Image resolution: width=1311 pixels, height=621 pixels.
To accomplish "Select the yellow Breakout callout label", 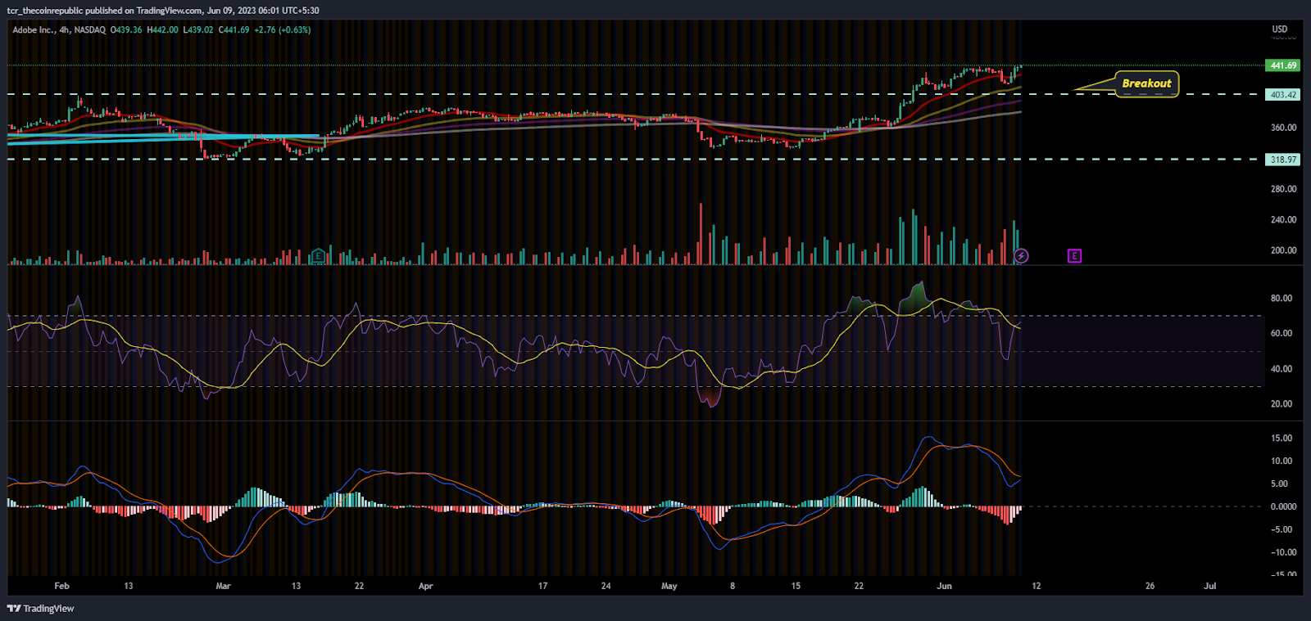I will pyautogui.click(x=1146, y=83).
